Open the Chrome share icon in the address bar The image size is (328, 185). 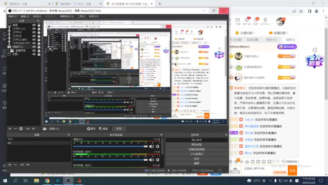294,11
